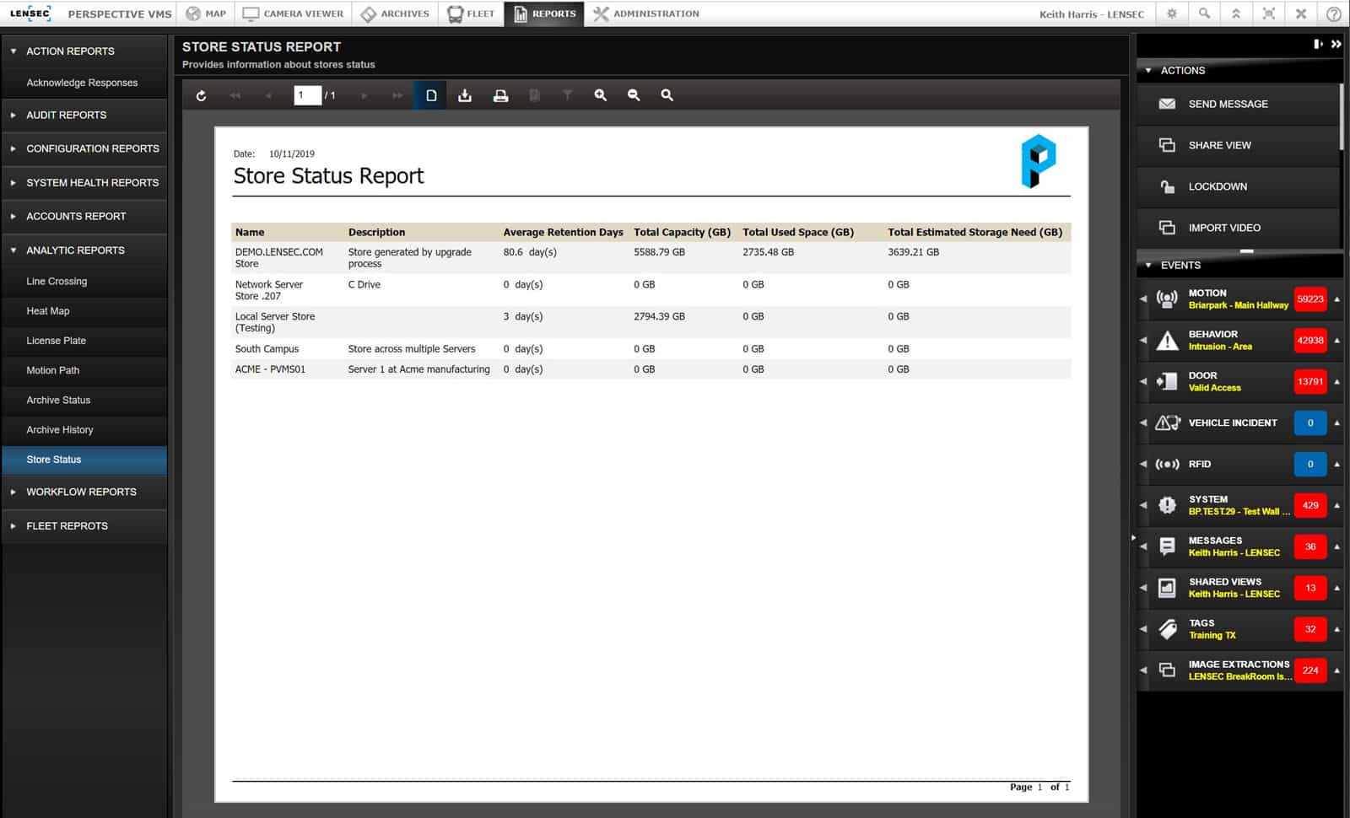Click the Tags event icon
Screen dimensions: 1350x818
(x=1167, y=629)
